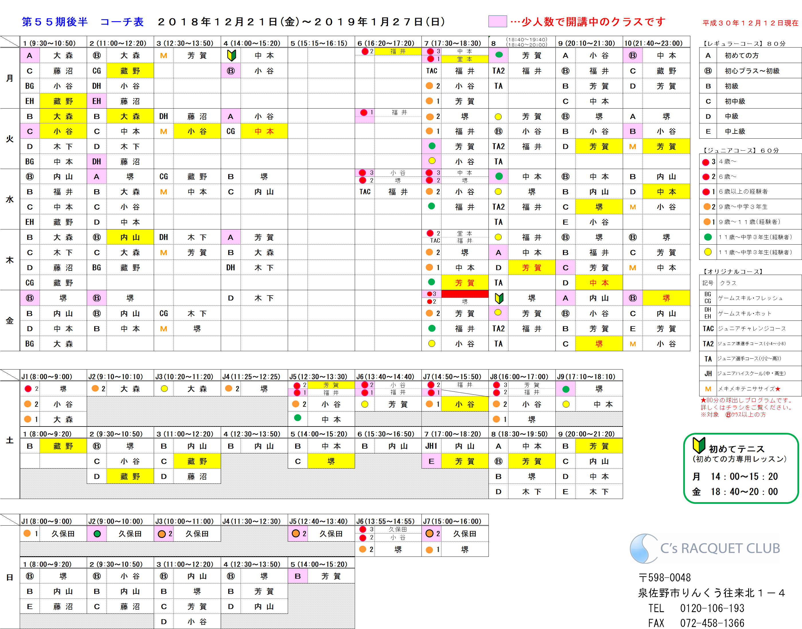The width and height of the screenshot is (802, 629).
Task: Click the legend entry ゲームスキル・フレッシュ
Action: click(x=750, y=298)
